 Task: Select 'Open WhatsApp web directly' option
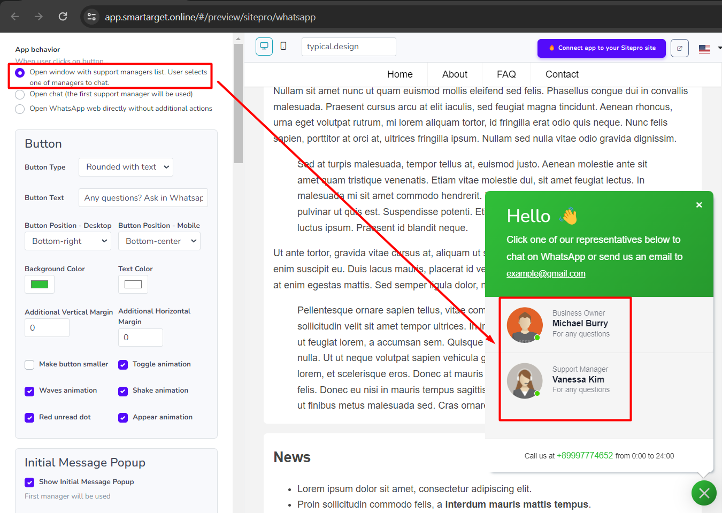coord(20,109)
